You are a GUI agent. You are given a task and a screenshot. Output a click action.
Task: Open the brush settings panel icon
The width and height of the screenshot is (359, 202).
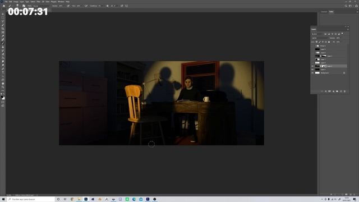click(x=24, y=6)
